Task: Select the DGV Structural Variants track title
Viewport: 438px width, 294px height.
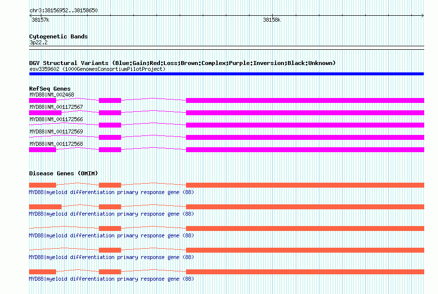Action: click(182, 63)
